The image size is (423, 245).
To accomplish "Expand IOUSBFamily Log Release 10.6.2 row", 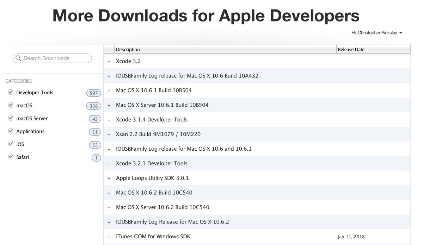I will click(109, 222).
